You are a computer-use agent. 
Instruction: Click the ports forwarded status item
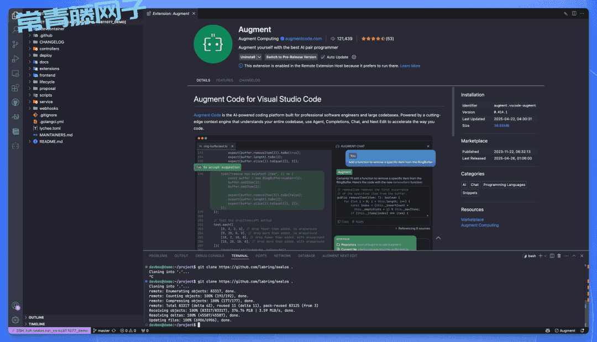click(x=145, y=330)
